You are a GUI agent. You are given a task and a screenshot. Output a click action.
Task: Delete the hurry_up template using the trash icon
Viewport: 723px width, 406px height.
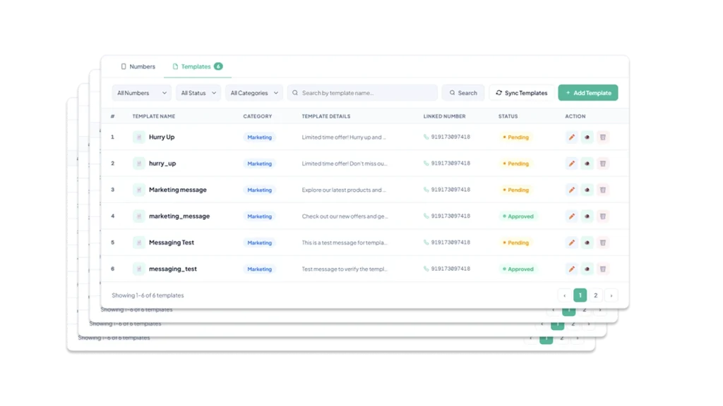602,164
